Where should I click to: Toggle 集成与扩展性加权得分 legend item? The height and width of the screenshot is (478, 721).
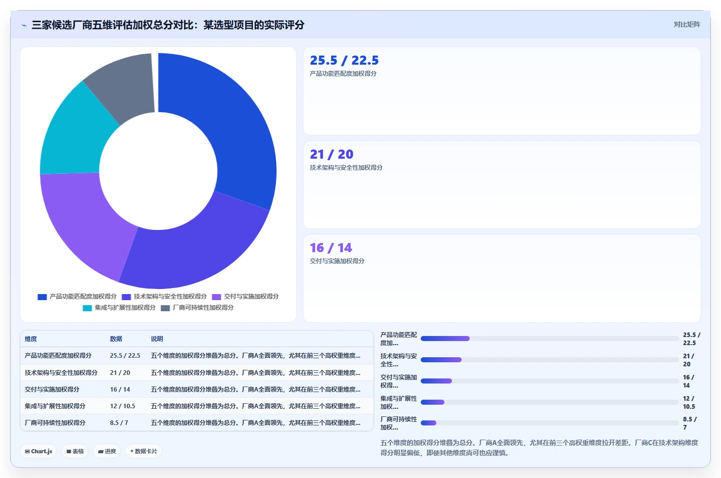119,308
